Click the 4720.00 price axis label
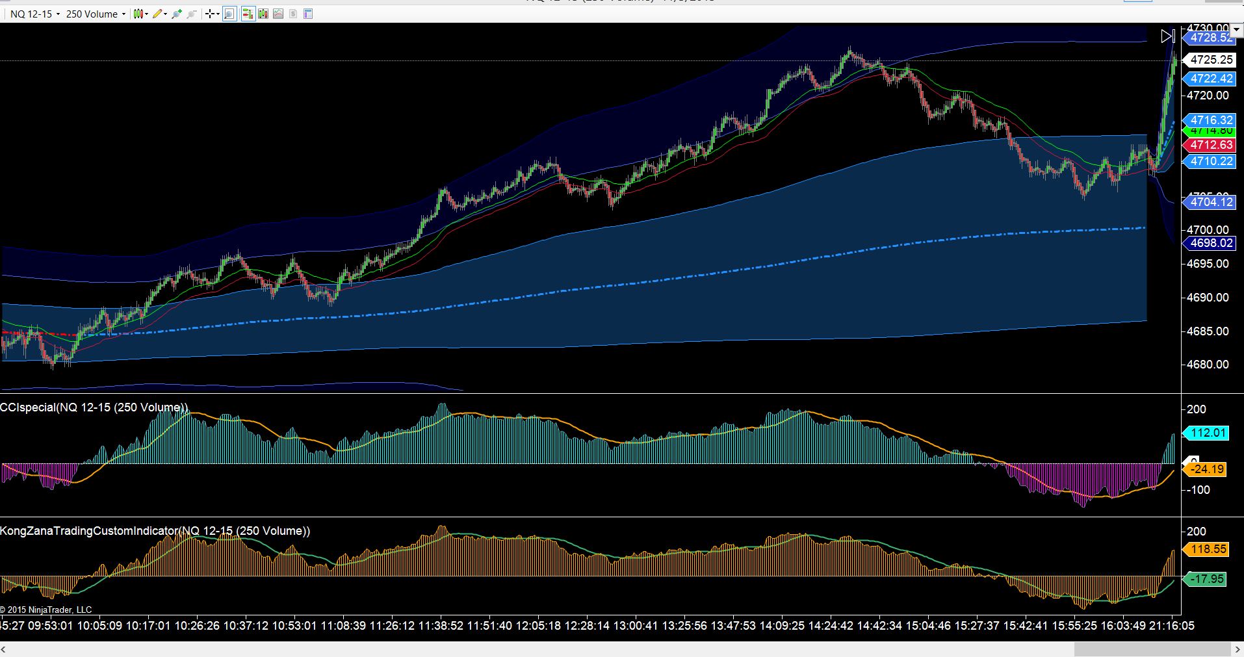This screenshot has width=1244, height=657. (1208, 96)
